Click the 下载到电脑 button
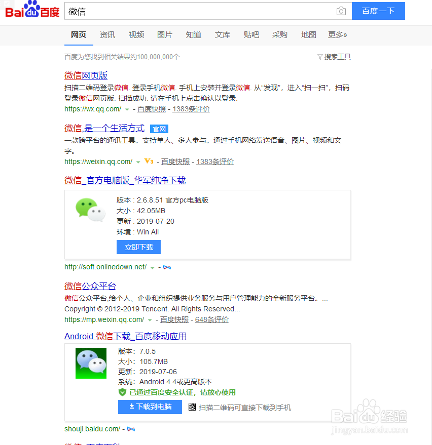Screen dimensions: 432x445 click(150, 407)
